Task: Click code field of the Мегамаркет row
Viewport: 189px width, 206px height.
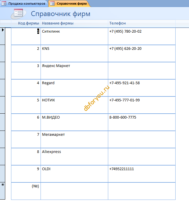Action: (26, 140)
